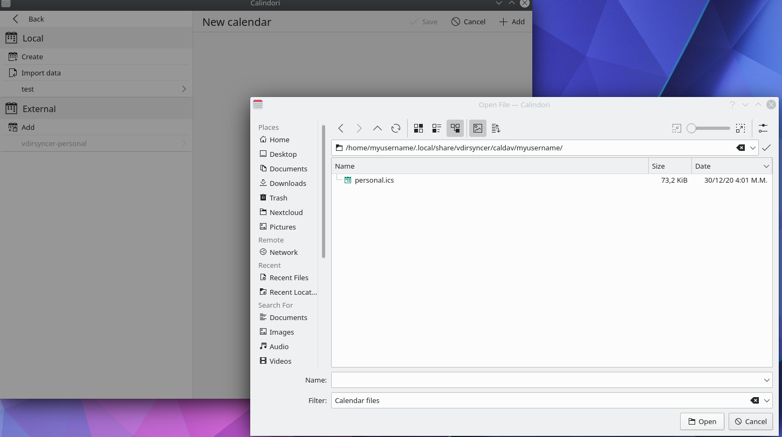The height and width of the screenshot is (437, 782).
Task: Adjust the icon size slider
Action: [x=708, y=128]
